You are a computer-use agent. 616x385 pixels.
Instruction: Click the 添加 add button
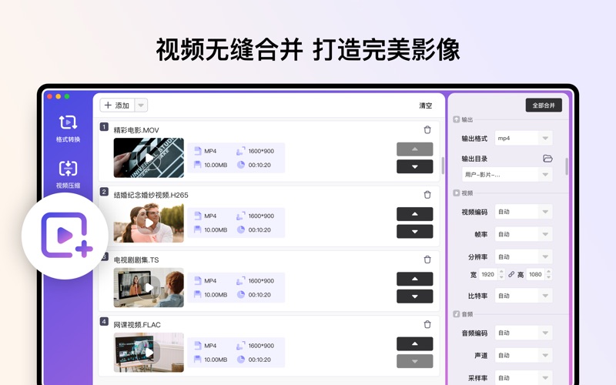[x=117, y=105]
